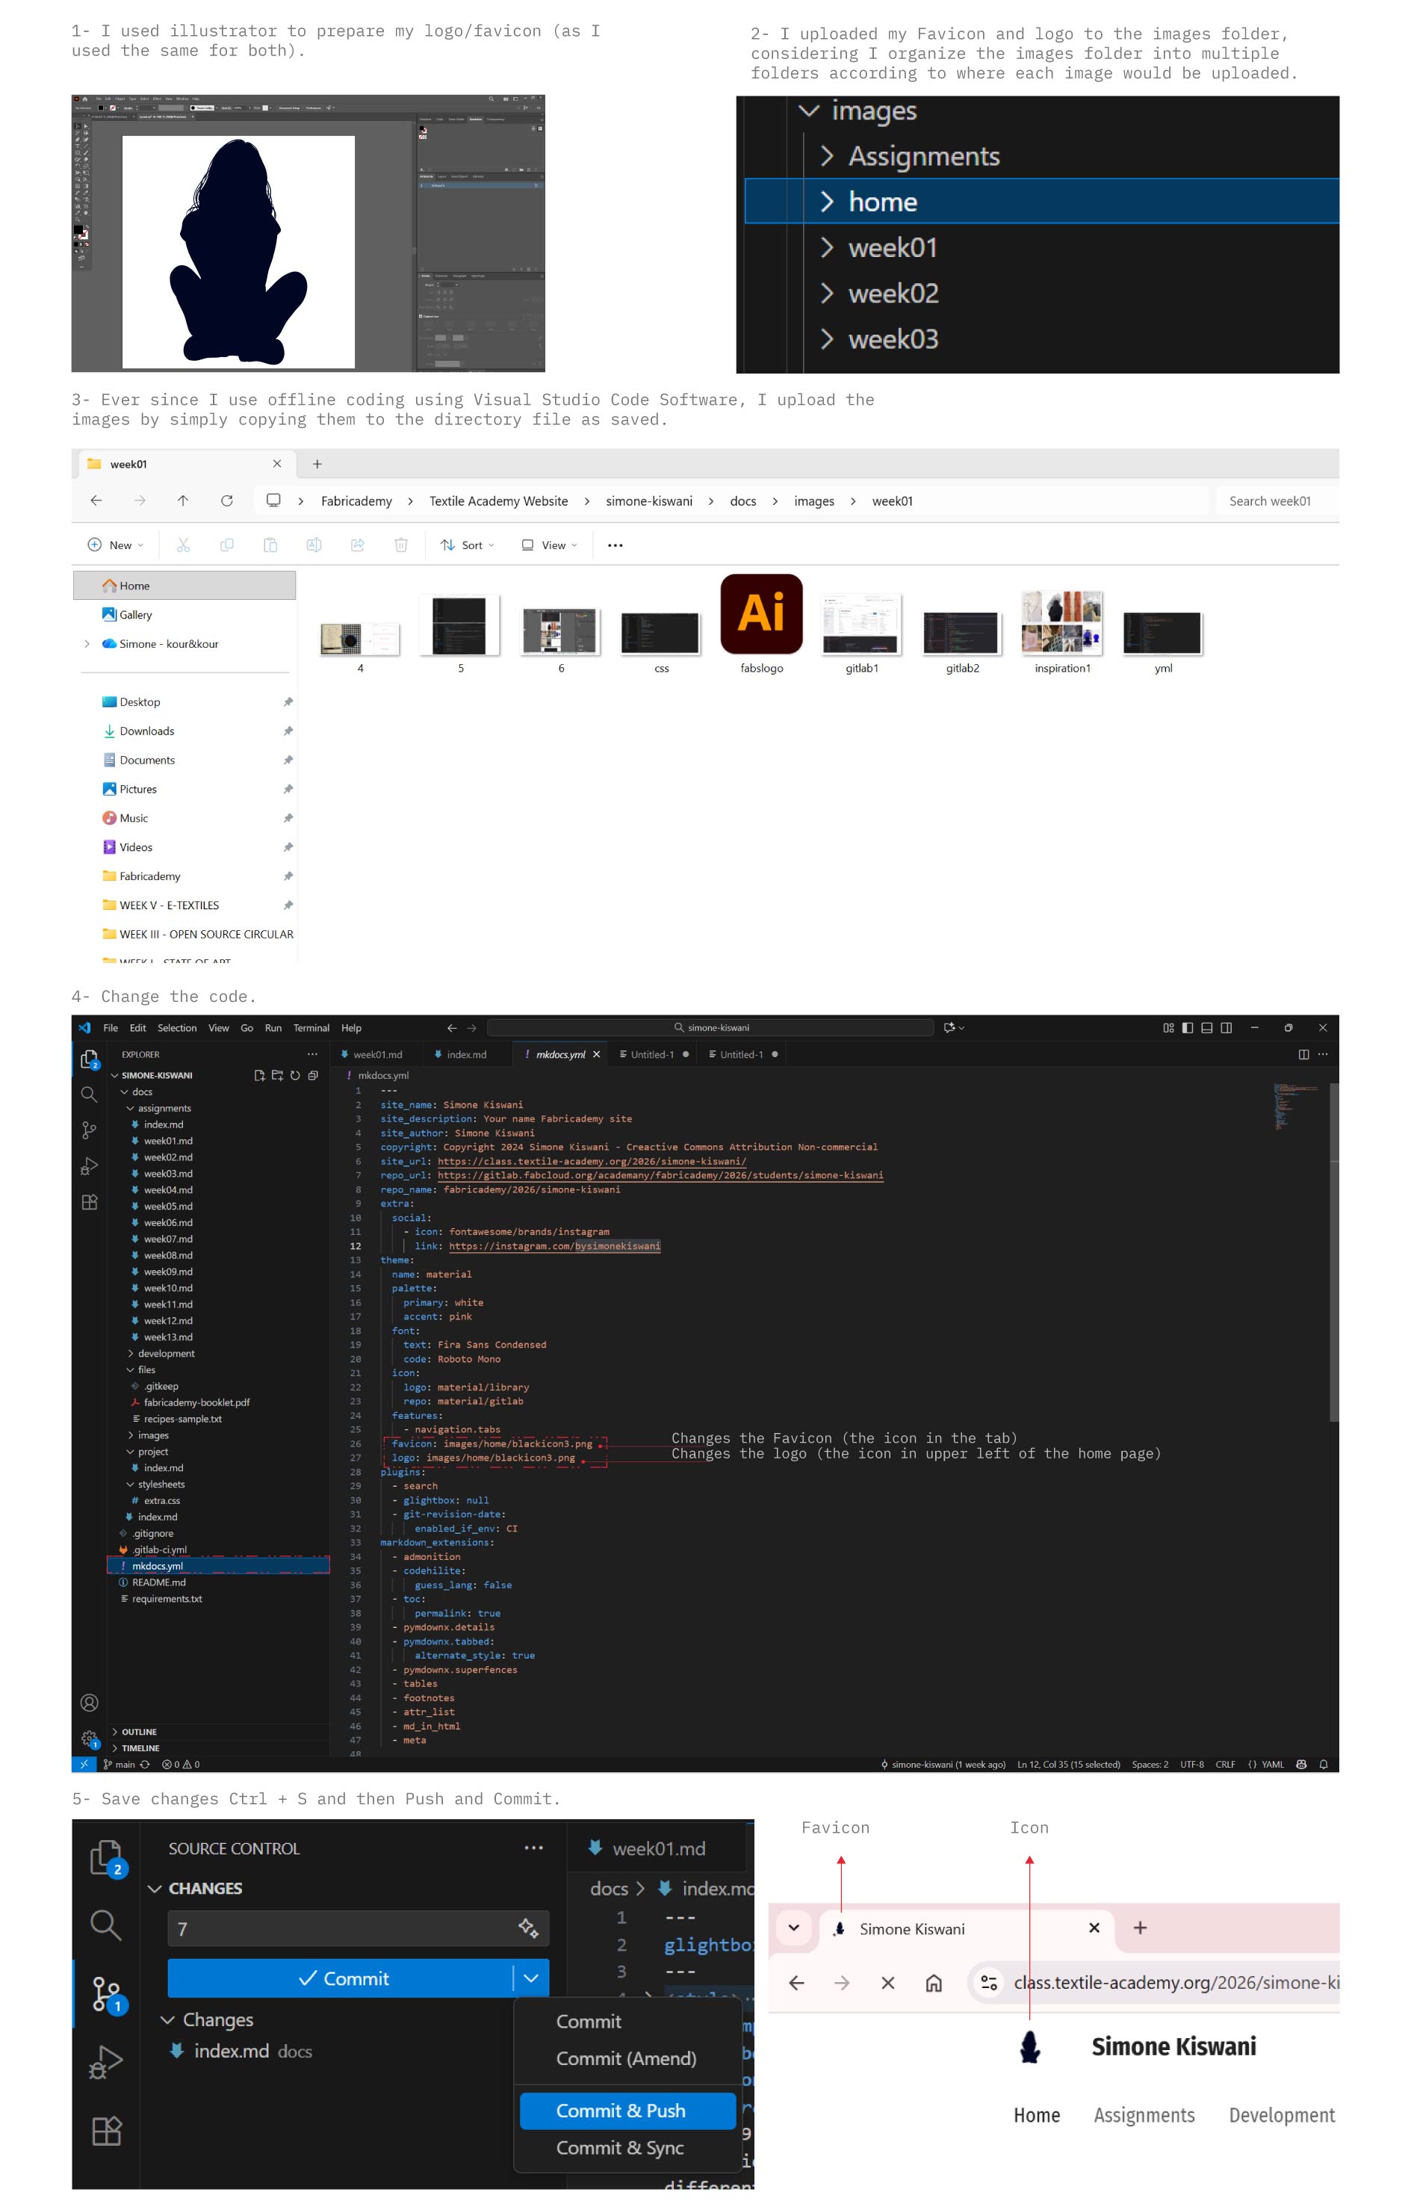This screenshot has width=1411, height=2204.
Task: Toggle the bottom Panel layout button
Action: point(1206,1027)
